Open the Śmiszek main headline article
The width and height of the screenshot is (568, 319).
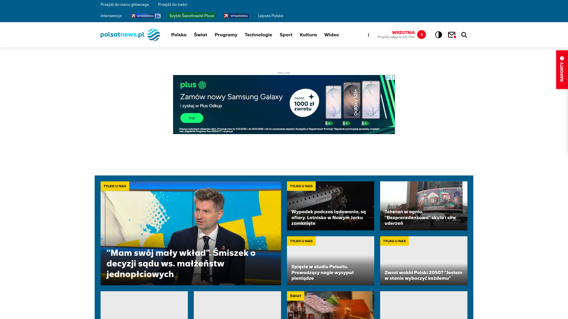(191, 233)
